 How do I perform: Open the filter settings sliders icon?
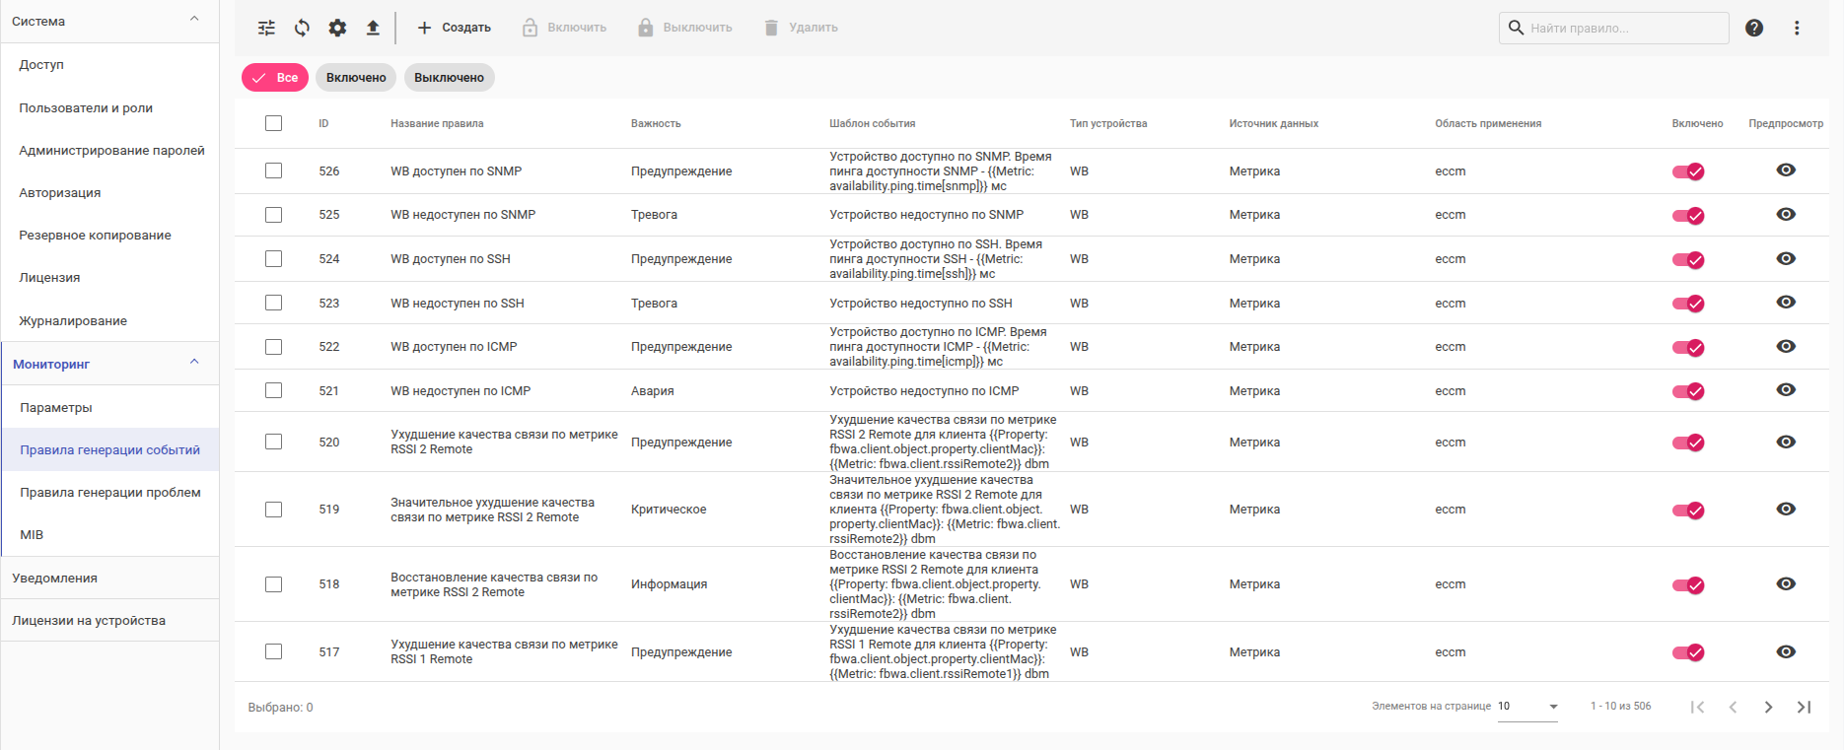[266, 28]
